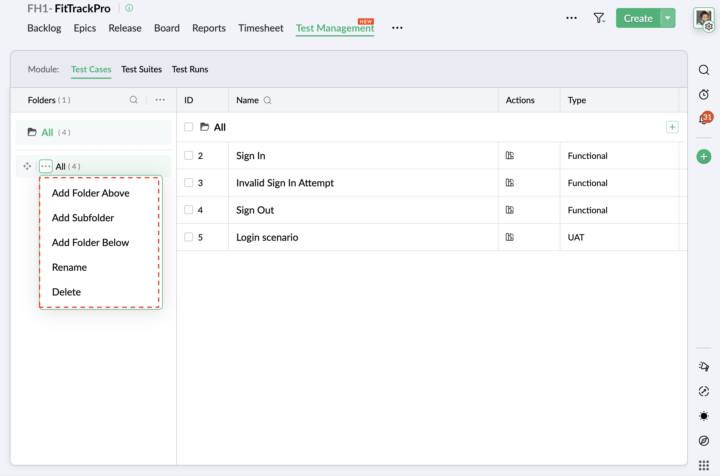Viewport: 720px width, 476px height.
Task: Click the plus icon in All row
Action: (x=672, y=127)
